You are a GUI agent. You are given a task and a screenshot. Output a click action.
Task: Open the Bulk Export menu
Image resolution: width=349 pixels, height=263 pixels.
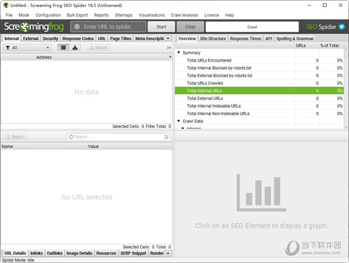coord(77,15)
